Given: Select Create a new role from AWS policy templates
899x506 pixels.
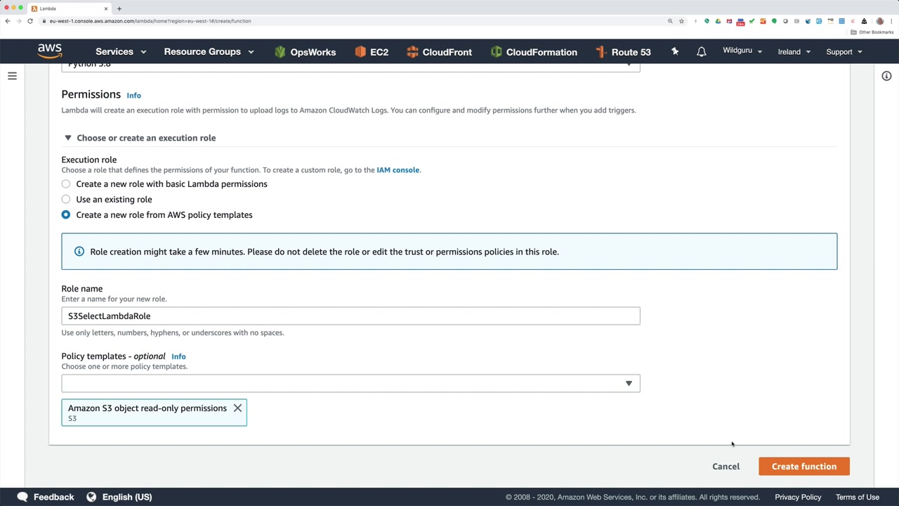Looking at the screenshot, I should tap(66, 215).
